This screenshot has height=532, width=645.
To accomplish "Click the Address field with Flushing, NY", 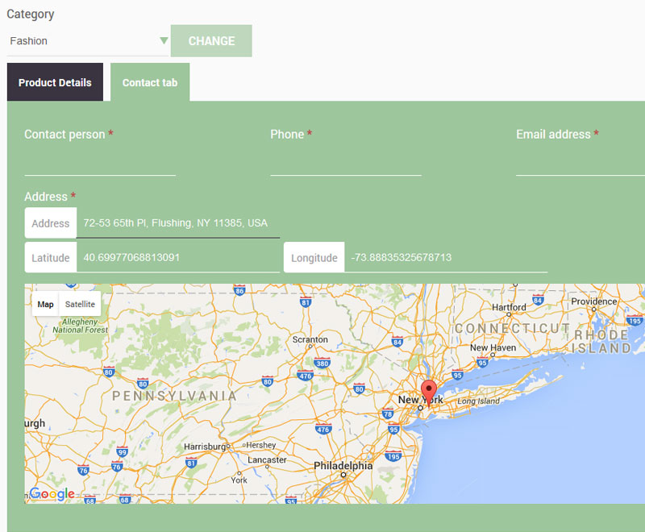I will (177, 223).
